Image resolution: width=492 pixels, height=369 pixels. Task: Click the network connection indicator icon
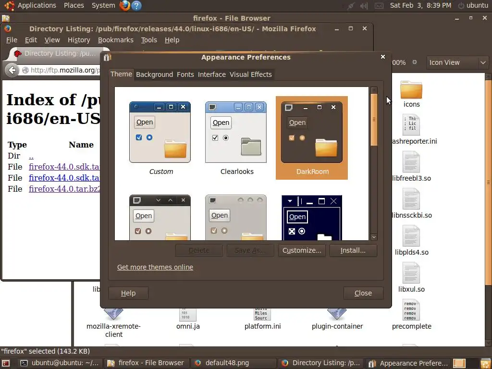click(350, 6)
